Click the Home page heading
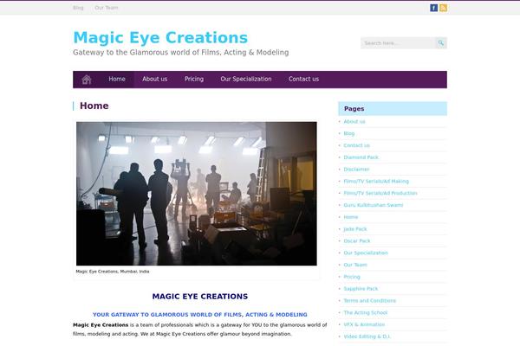The image size is (520, 346). click(94, 106)
